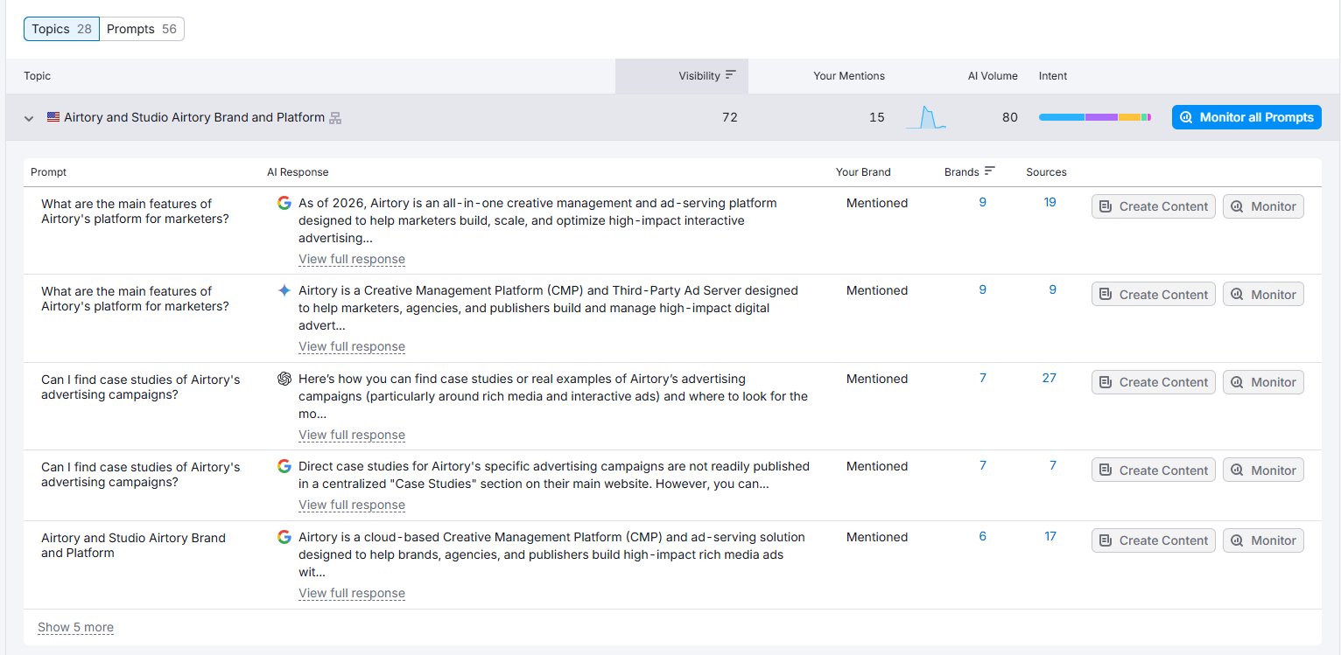Screen dimensions: 1341x655
Task: Click the Your Mentions column header
Action: 849,76
